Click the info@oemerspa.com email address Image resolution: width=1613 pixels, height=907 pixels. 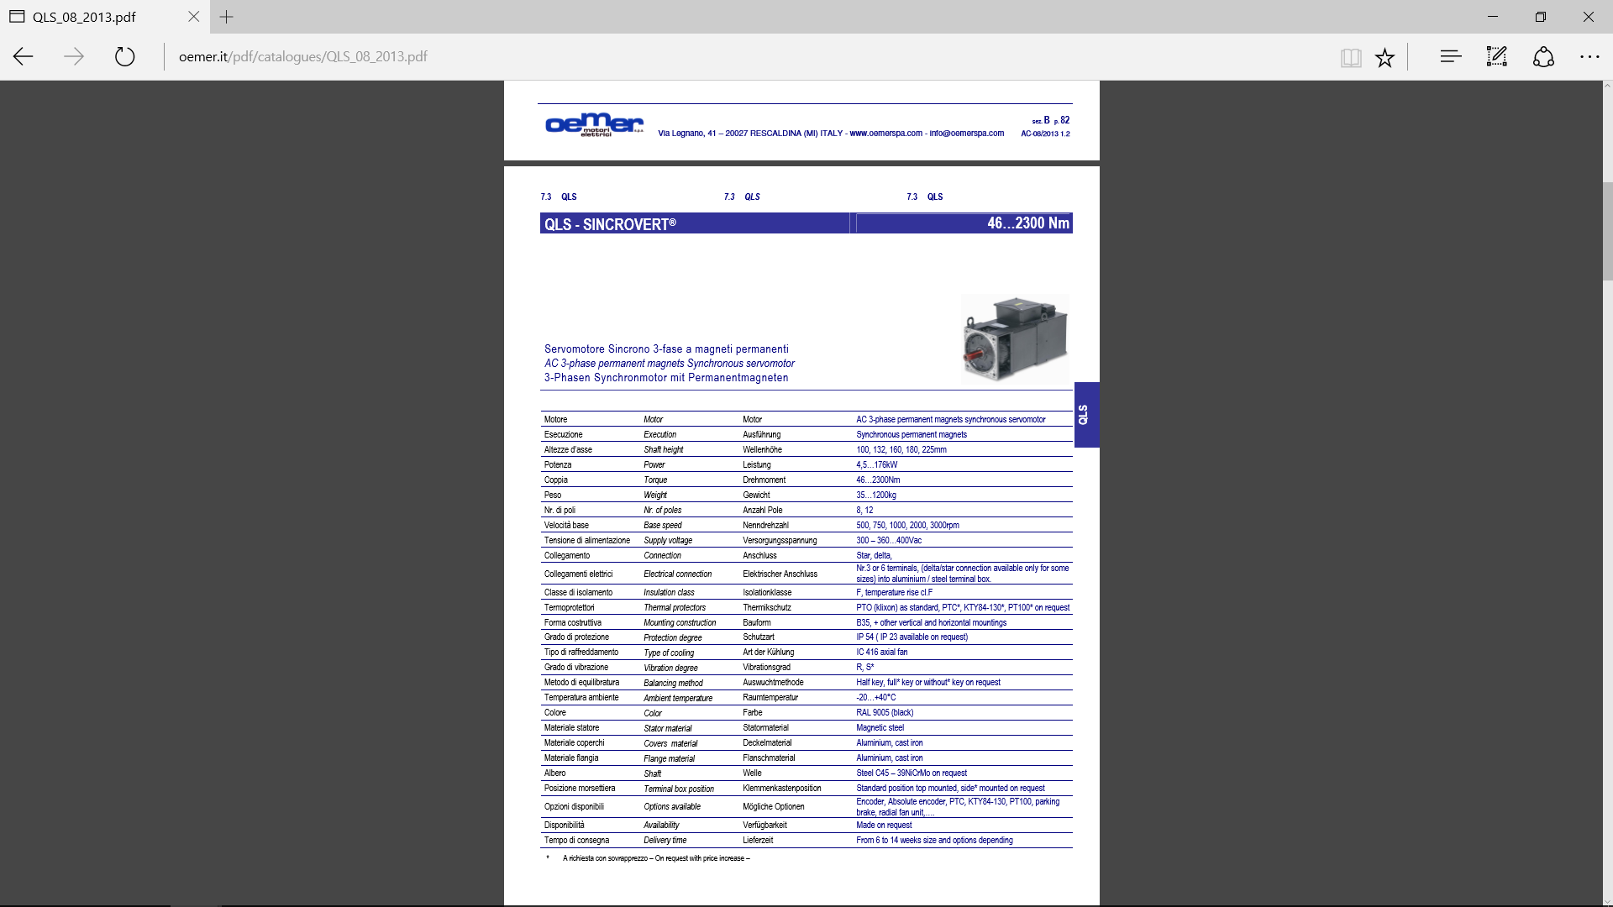tap(967, 134)
